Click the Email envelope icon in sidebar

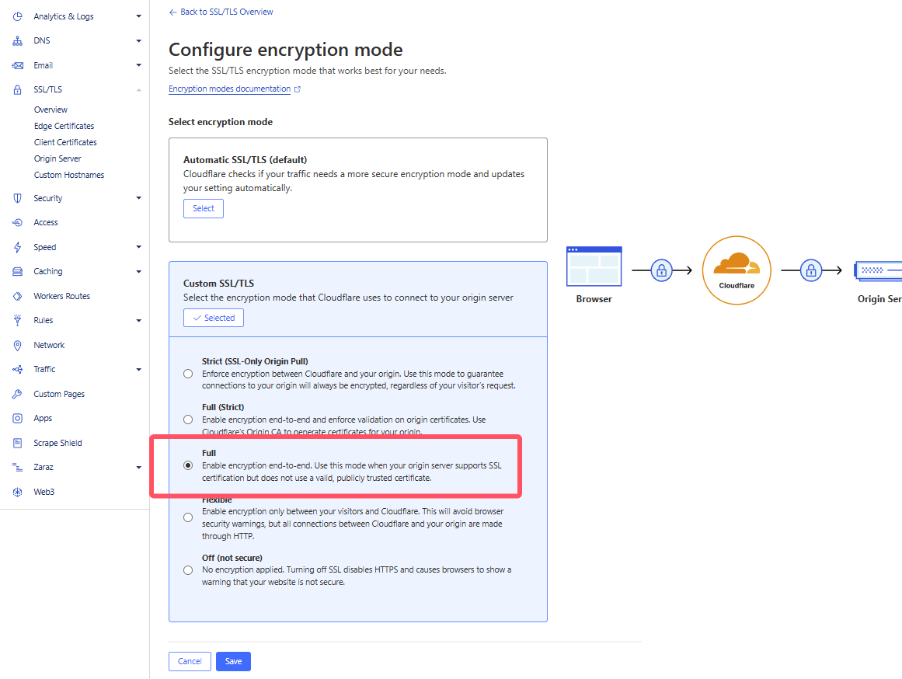point(17,65)
